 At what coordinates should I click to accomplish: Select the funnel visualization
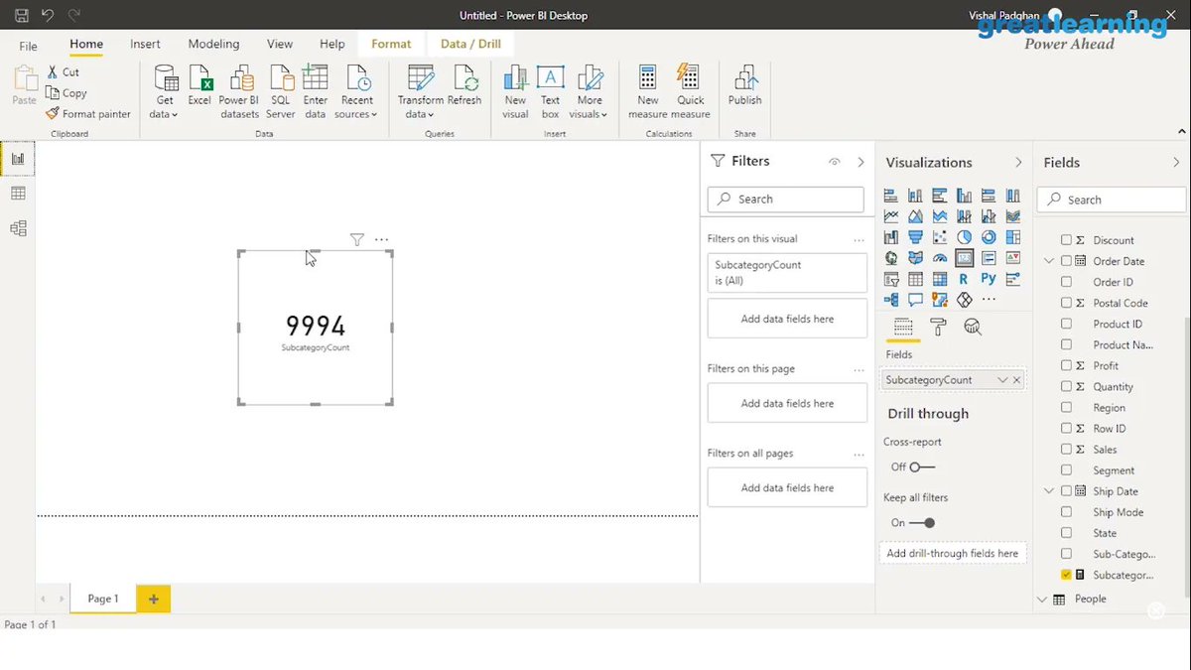(915, 237)
